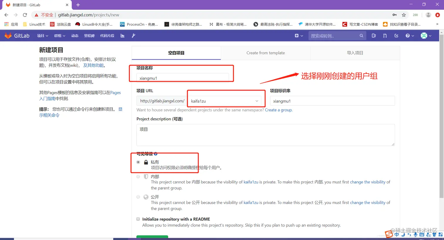Close the GitLab browser tab
444x240 pixels.
(x=67, y=5)
